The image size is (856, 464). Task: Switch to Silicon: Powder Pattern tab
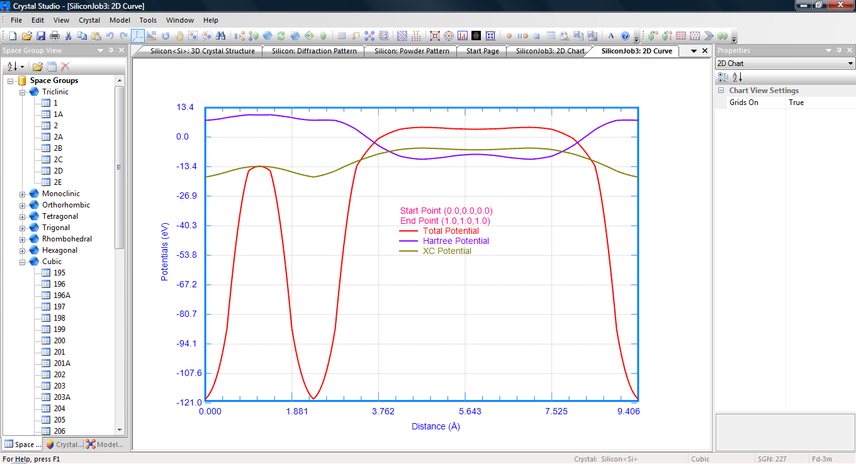point(412,52)
